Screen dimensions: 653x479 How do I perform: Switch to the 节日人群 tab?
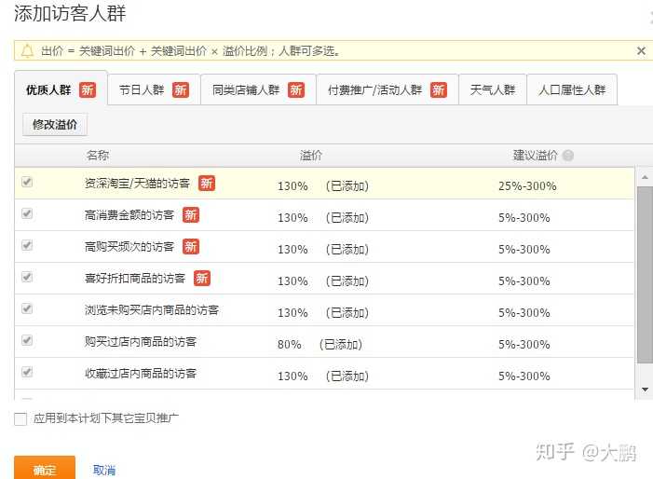(154, 90)
